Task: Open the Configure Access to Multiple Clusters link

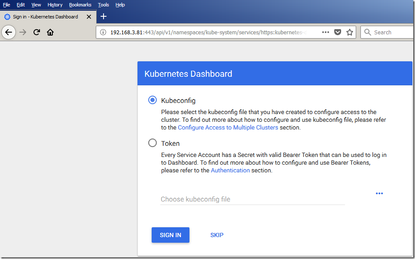Action: (x=228, y=127)
